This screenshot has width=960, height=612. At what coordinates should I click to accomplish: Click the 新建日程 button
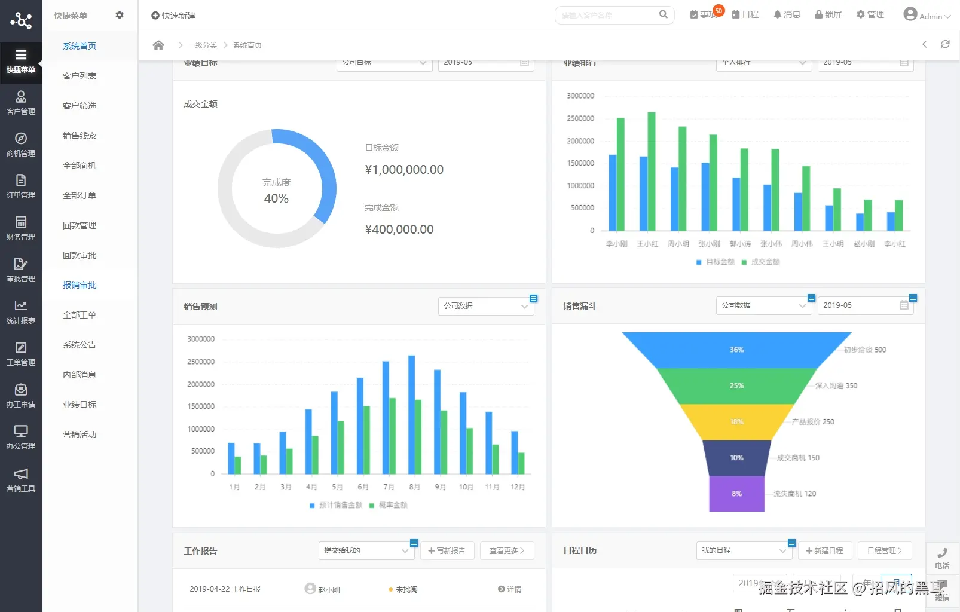pyautogui.click(x=825, y=551)
